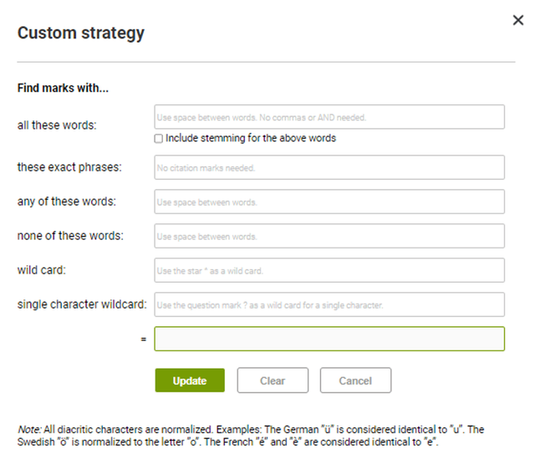Close the Custom strategy dialog
535x465 pixels.
tap(517, 20)
